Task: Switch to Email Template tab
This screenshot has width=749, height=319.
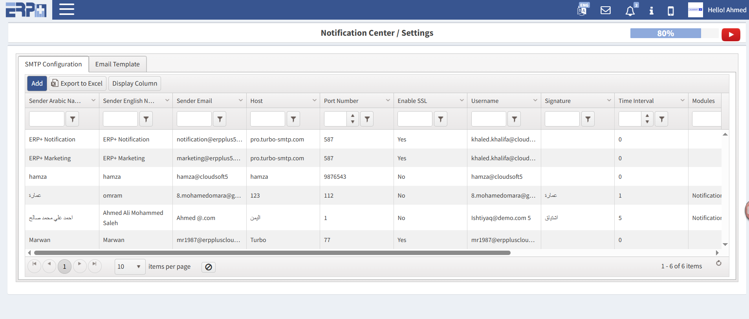Action: [x=117, y=64]
